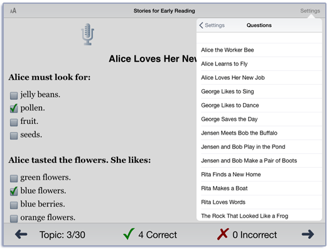Select Alice the Worker Bee story
The width and height of the screenshot is (329, 249).
click(259, 50)
